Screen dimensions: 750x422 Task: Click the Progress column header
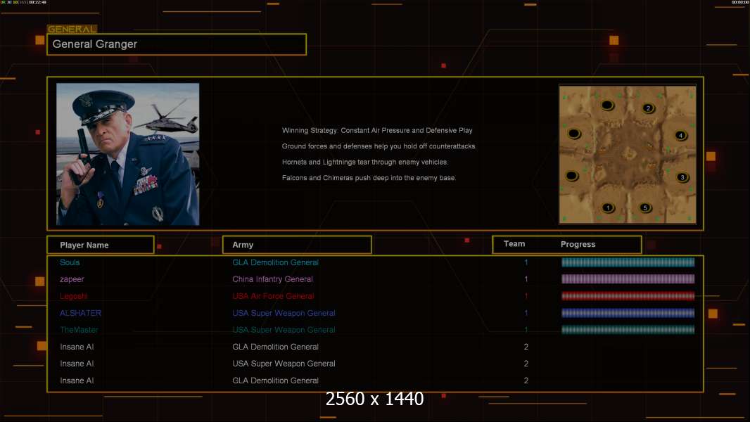pos(578,244)
